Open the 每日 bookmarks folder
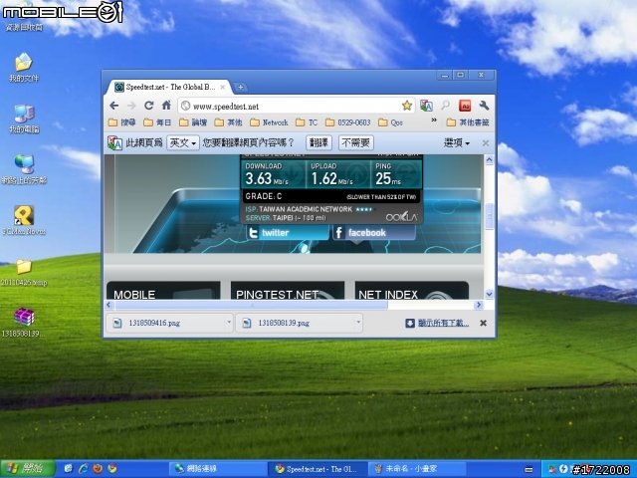Viewport: 637px width, 478px height. [x=157, y=122]
